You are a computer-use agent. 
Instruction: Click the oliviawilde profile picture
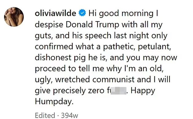click(x=14, y=17)
